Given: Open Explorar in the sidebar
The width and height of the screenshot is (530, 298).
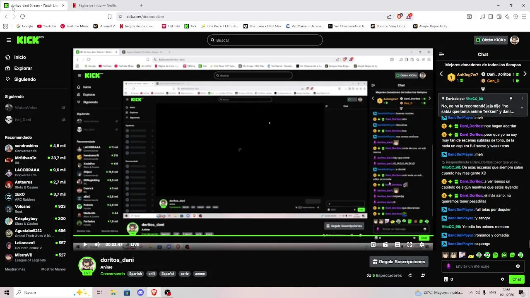Looking at the screenshot, I should 18,68.
